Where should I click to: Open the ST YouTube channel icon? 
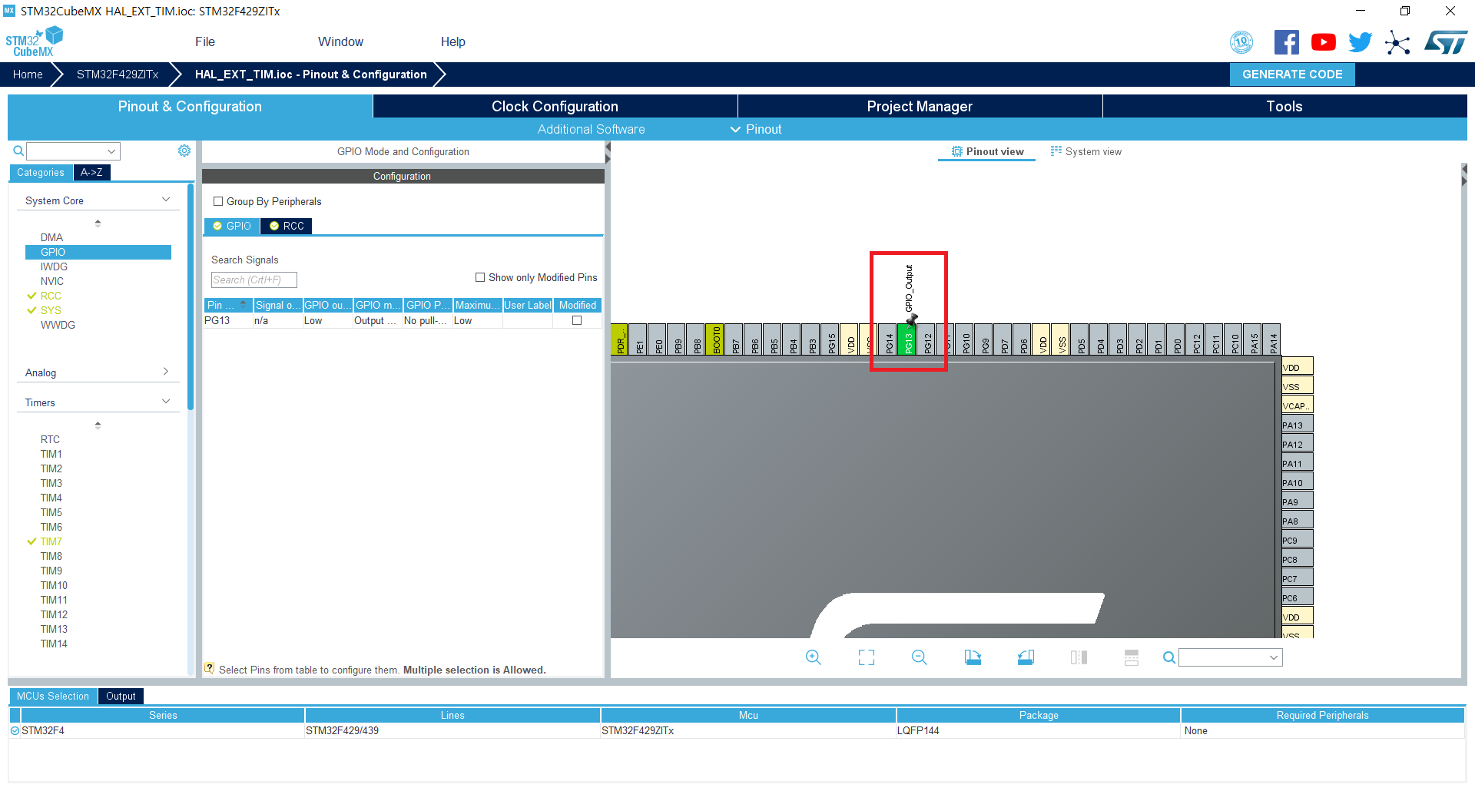tap(1323, 42)
